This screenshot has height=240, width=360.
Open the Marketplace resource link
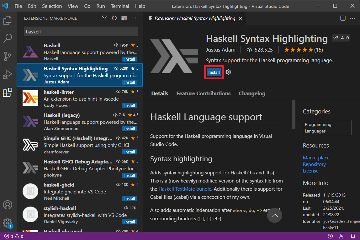tap(316, 157)
